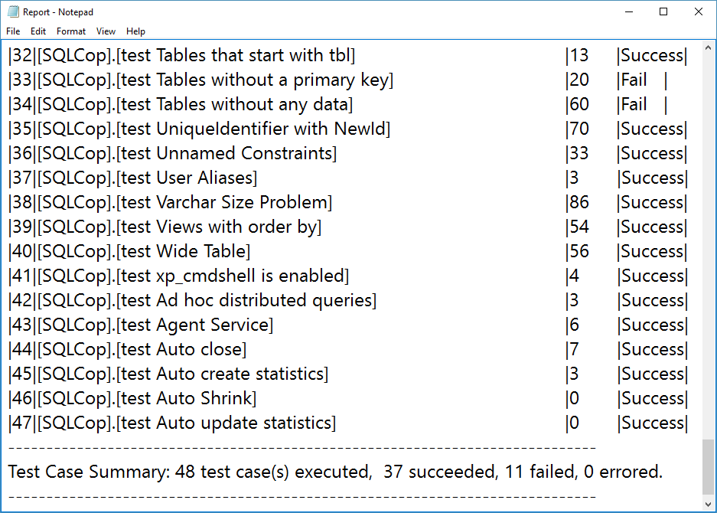Click the 'Report - Notepad' title bar text
717x513 pixels.
coord(58,12)
